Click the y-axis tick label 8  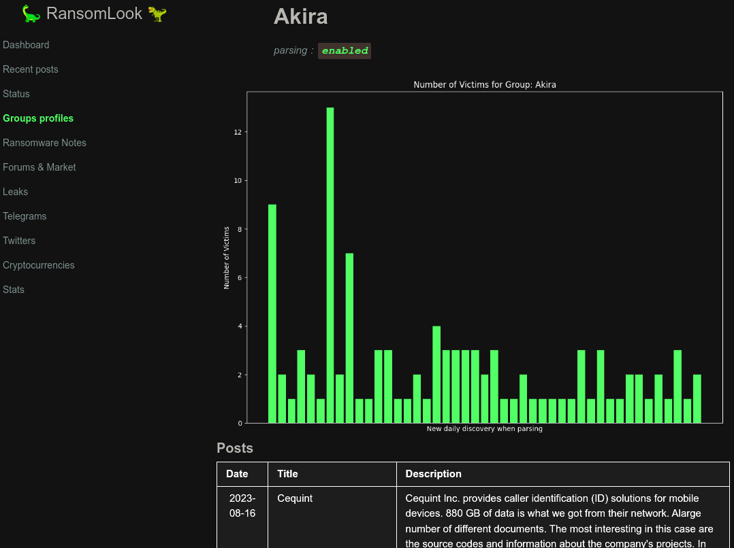tap(240, 230)
